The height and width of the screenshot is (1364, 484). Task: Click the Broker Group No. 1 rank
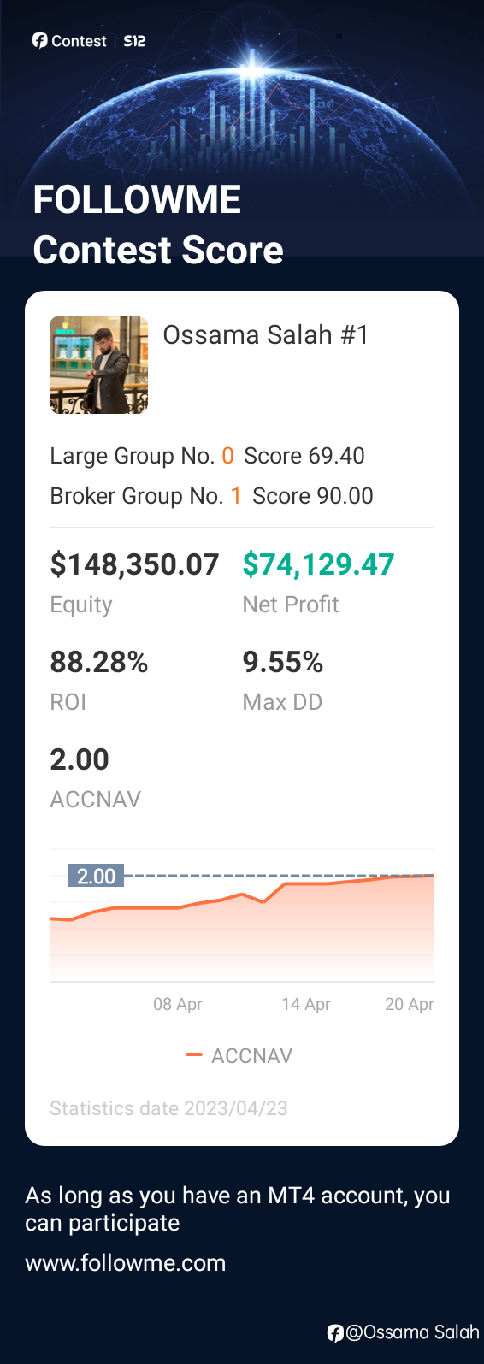(x=145, y=496)
